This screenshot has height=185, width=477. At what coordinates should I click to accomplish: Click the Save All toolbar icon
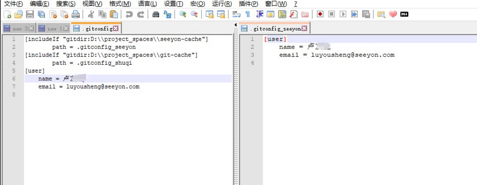[x=41, y=14]
